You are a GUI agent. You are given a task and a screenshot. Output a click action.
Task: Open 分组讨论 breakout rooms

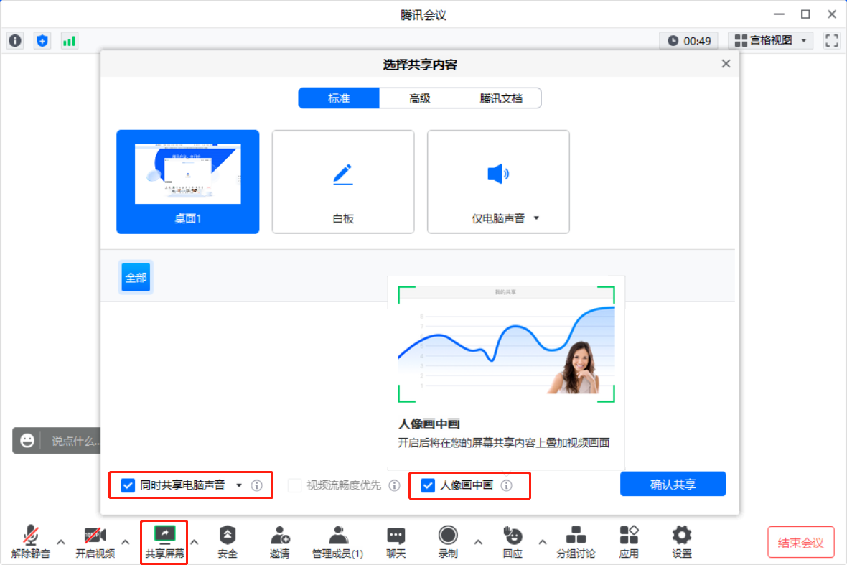(576, 541)
